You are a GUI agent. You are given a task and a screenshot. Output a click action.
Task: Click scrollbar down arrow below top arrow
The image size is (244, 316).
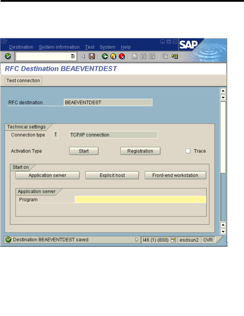[223, 98]
